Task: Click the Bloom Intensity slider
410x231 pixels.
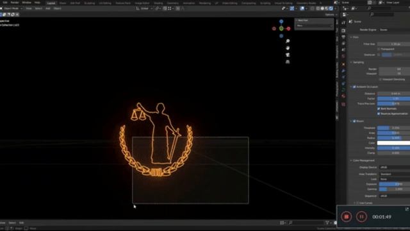Action: (393, 148)
